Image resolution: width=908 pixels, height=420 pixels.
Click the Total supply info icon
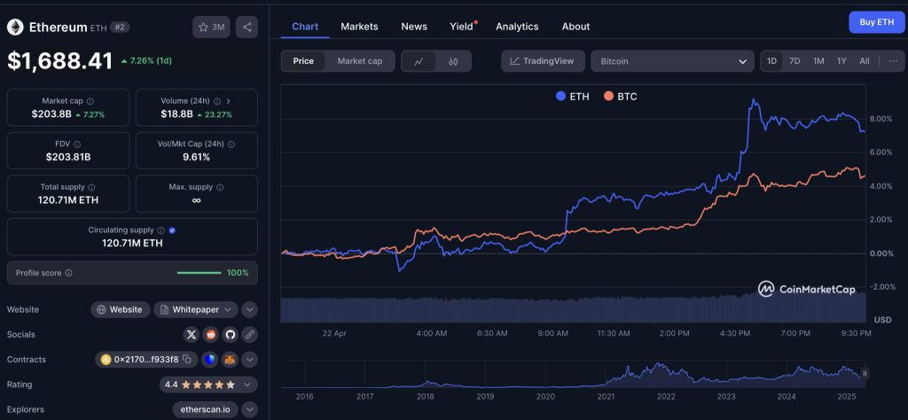pos(91,188)
